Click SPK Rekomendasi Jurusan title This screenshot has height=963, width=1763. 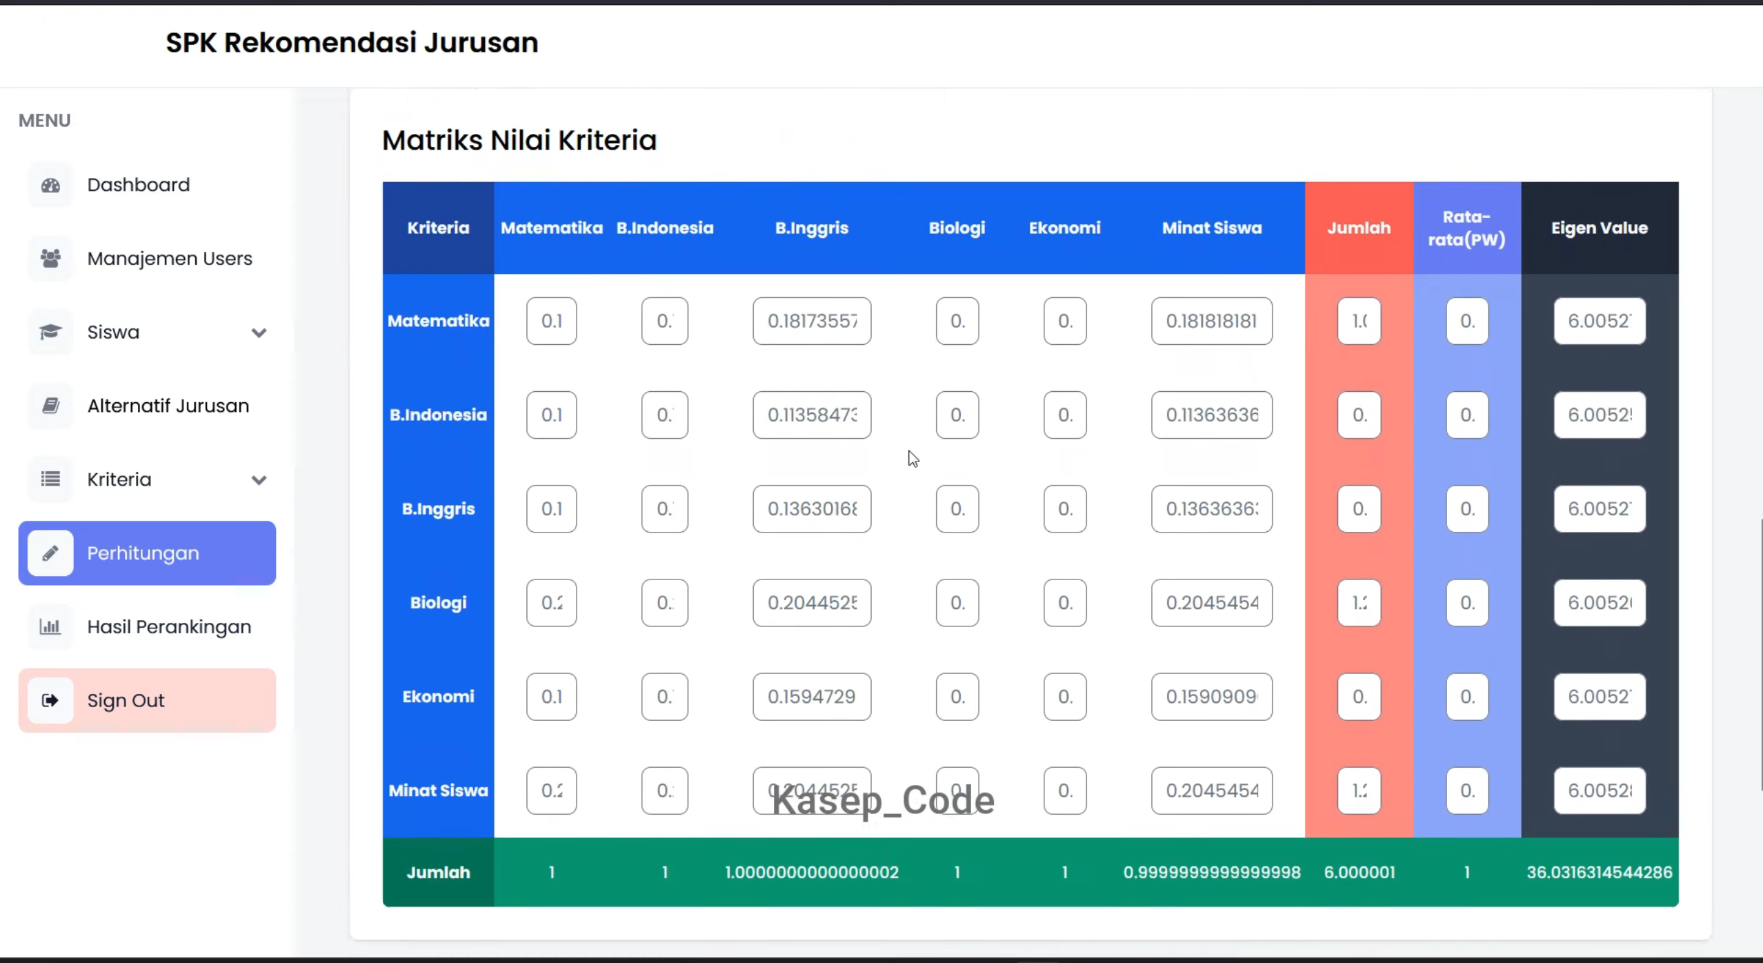pos(352,43)
